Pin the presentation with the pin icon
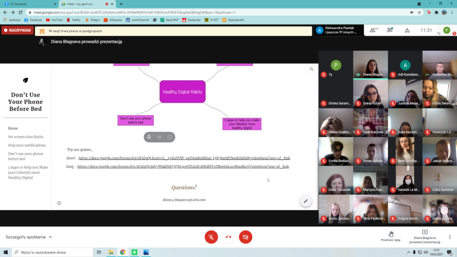The image size is (457, 257). (149, 137)
